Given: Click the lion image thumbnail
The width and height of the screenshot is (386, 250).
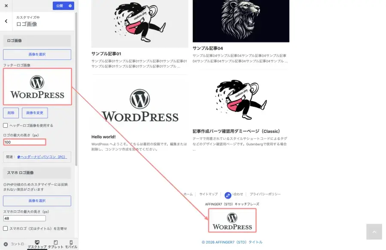Looking at the screenshot, I should click(241, 21).
